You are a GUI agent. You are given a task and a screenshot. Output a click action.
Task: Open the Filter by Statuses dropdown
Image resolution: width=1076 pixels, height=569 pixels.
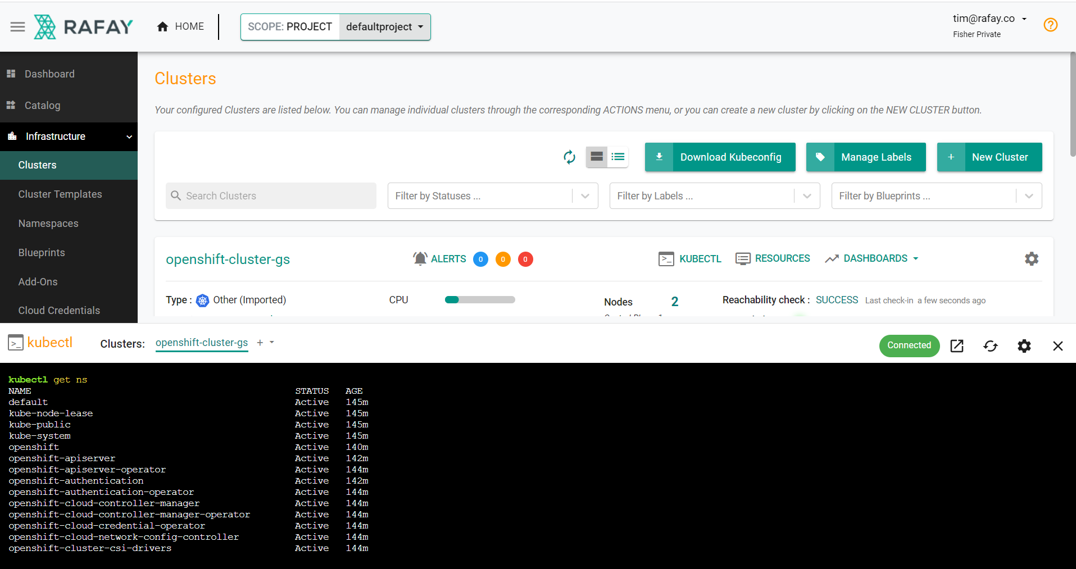click(493, 195)
